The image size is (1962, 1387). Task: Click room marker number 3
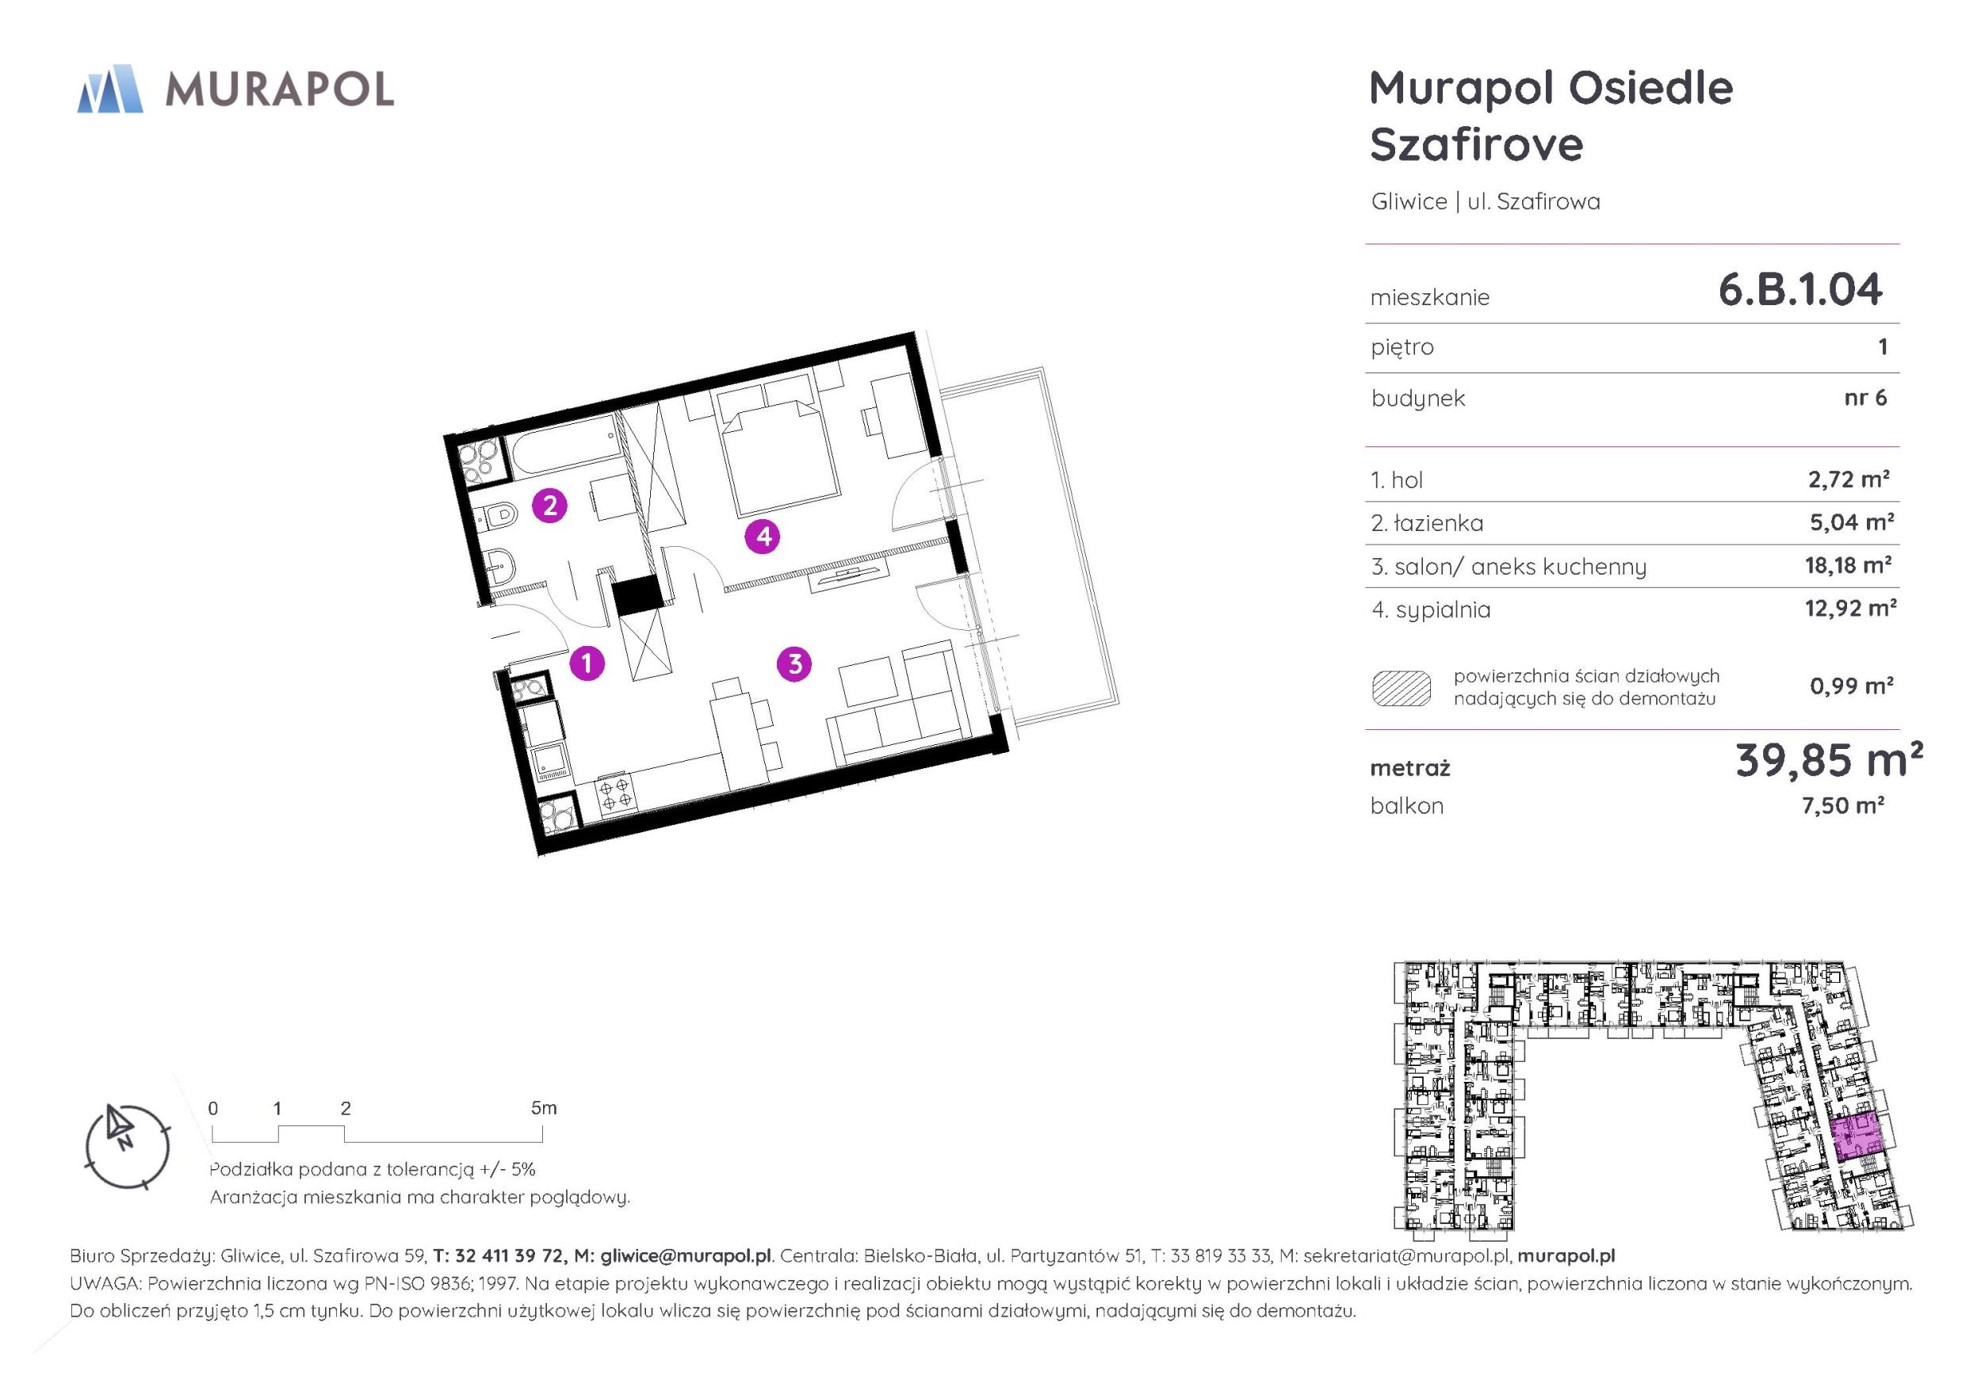(x=795, y=663)
